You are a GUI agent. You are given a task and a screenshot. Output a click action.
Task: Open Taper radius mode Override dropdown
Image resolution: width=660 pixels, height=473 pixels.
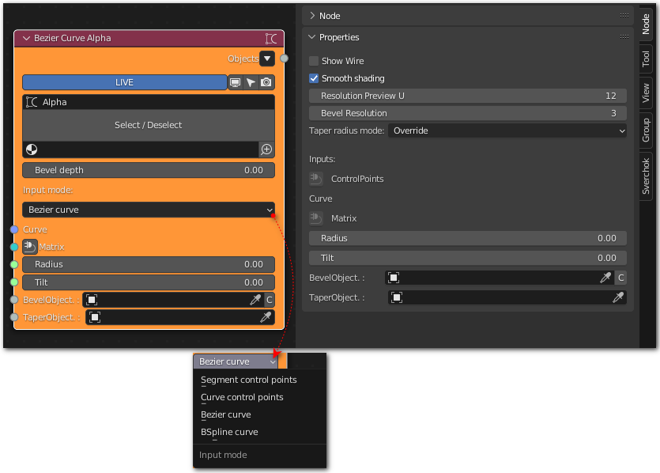507,131
